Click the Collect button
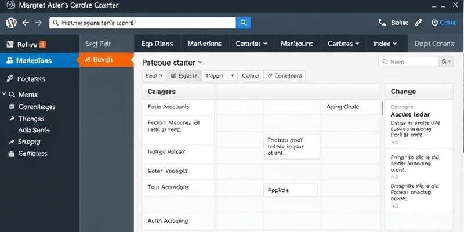 coord(251,76)
